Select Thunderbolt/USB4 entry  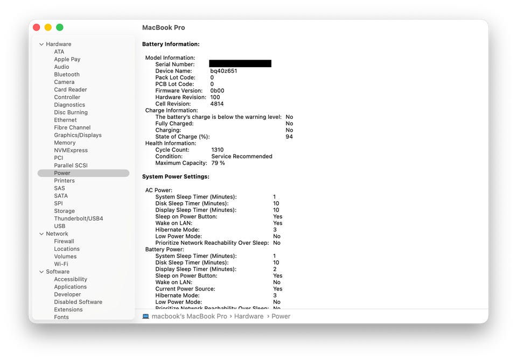pyautogui.click(x=79, y=218)
